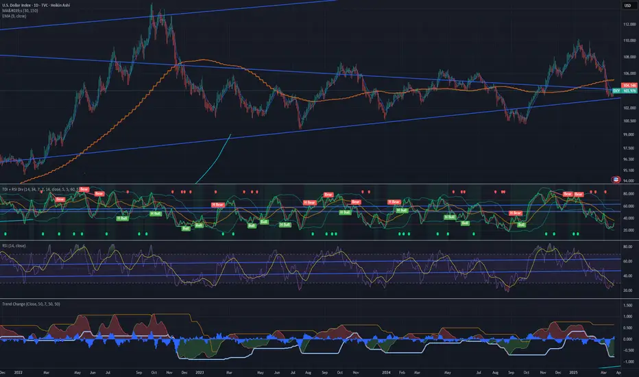Click the 100.500 price scale value
The height and width of the screenshot is (377, 639).
pos(629,121)
